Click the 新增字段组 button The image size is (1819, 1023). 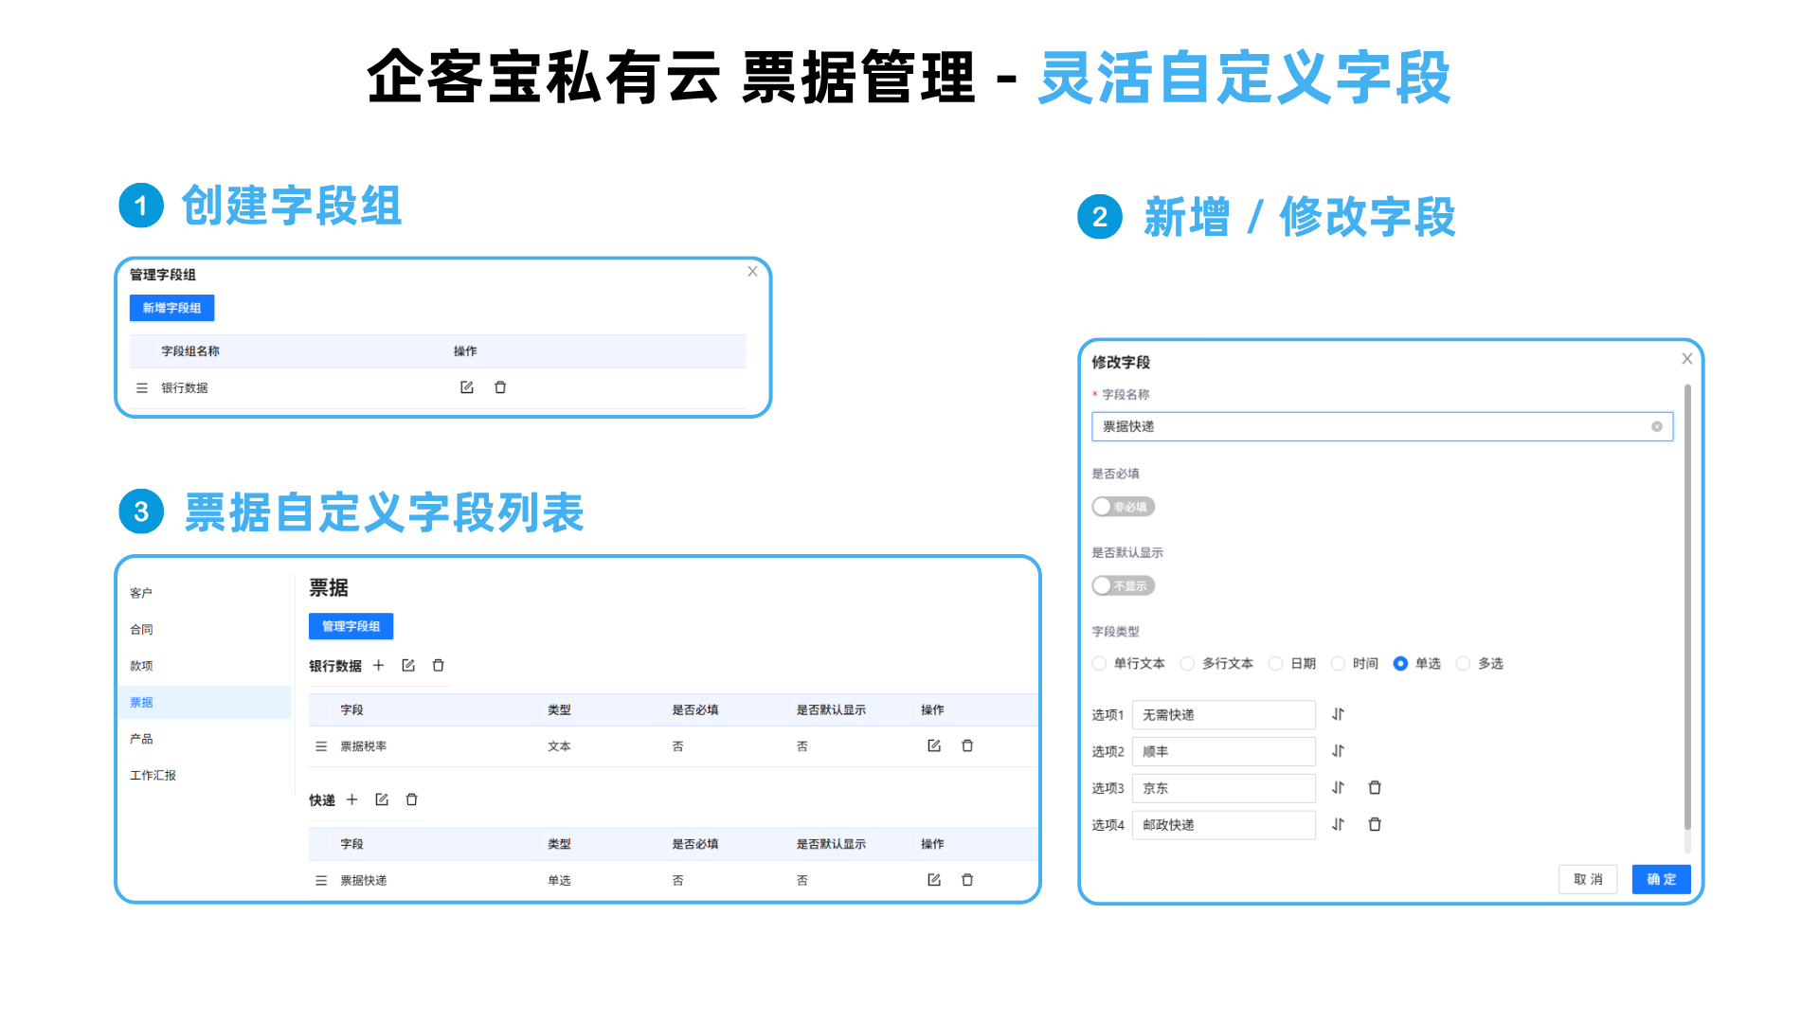pyautogui.click(x=171, y=308)
